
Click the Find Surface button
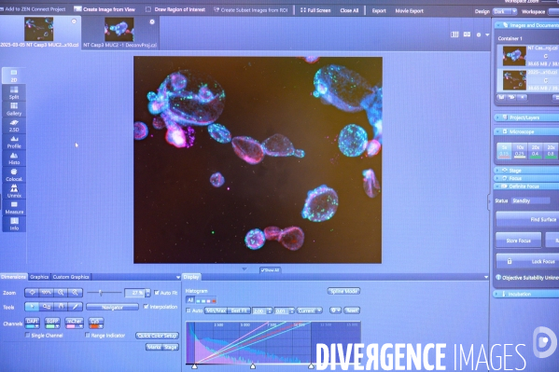pyautogui.click(x=527, y=219)
